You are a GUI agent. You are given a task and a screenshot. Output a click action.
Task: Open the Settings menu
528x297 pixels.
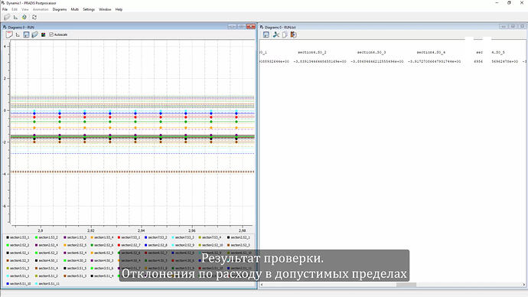(x=89, y=9)
